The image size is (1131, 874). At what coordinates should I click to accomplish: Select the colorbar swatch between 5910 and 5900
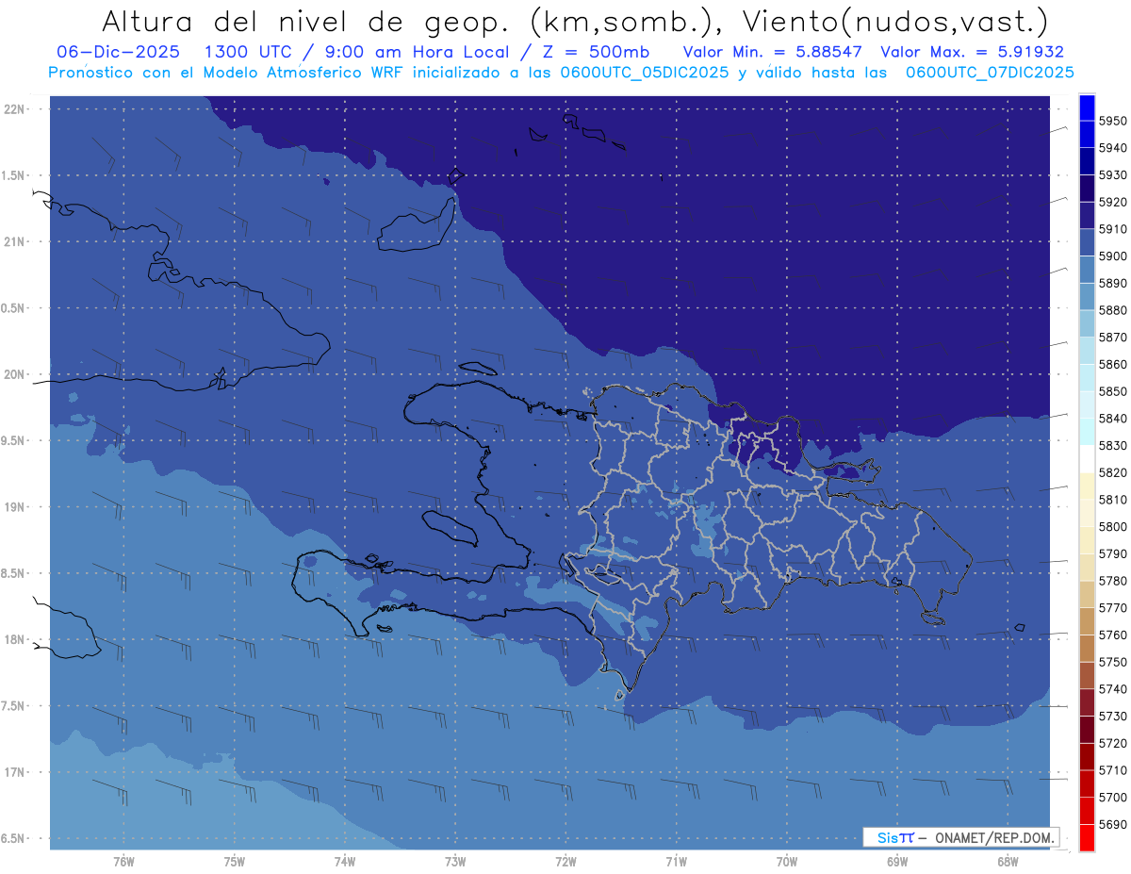(x=1086, y=242)
